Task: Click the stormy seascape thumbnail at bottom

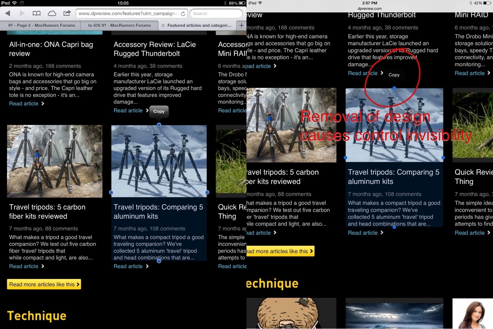Action: [394, 314]
